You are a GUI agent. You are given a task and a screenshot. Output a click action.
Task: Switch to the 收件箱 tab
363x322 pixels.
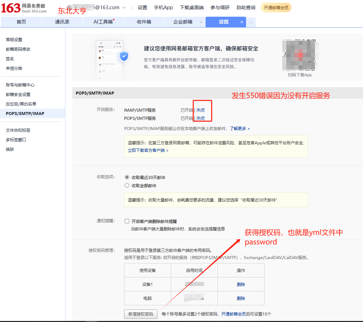click(144, 22)
